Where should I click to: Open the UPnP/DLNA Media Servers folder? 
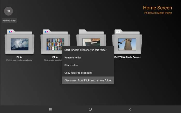point(127,42)
